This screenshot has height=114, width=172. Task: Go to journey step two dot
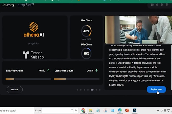[81, 90]
